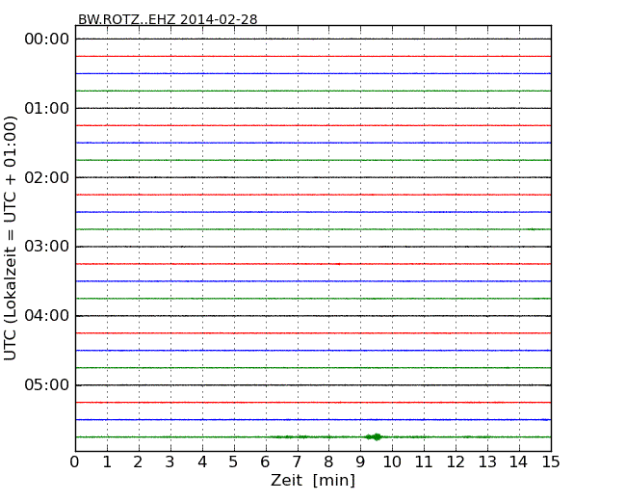The height and width of the screenshot is (501, 626).
Task: Click x-axis tick label 15
Action: tap(551, 462)
